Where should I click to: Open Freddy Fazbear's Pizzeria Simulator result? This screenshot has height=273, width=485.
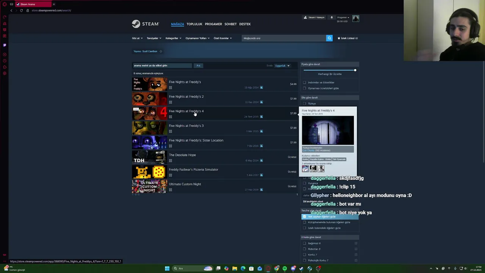pyautogui.click(x=215, y=172)
